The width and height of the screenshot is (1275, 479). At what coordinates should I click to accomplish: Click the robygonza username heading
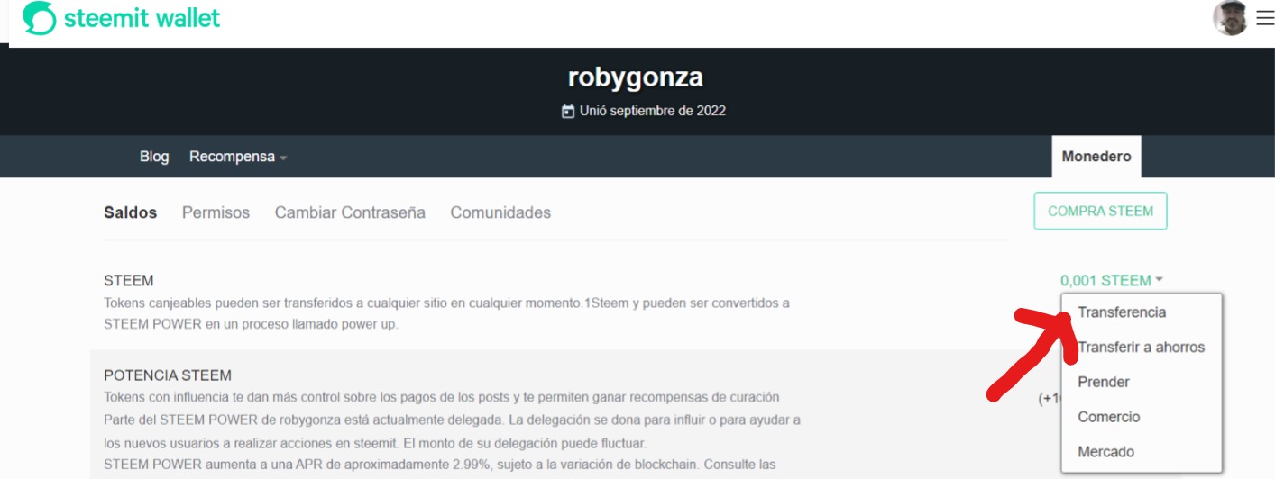(x=636, y=77)
